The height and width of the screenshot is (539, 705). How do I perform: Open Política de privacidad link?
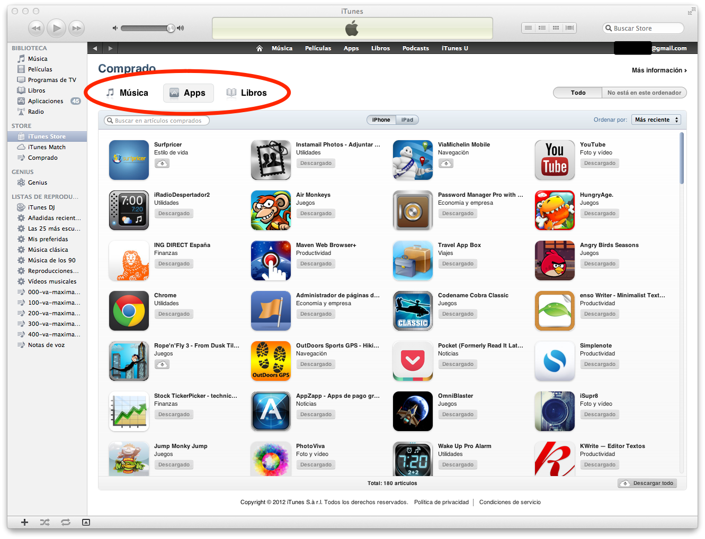(441, 502)
